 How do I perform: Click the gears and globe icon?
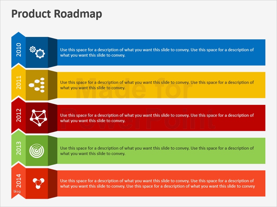(x=37, y=52)
